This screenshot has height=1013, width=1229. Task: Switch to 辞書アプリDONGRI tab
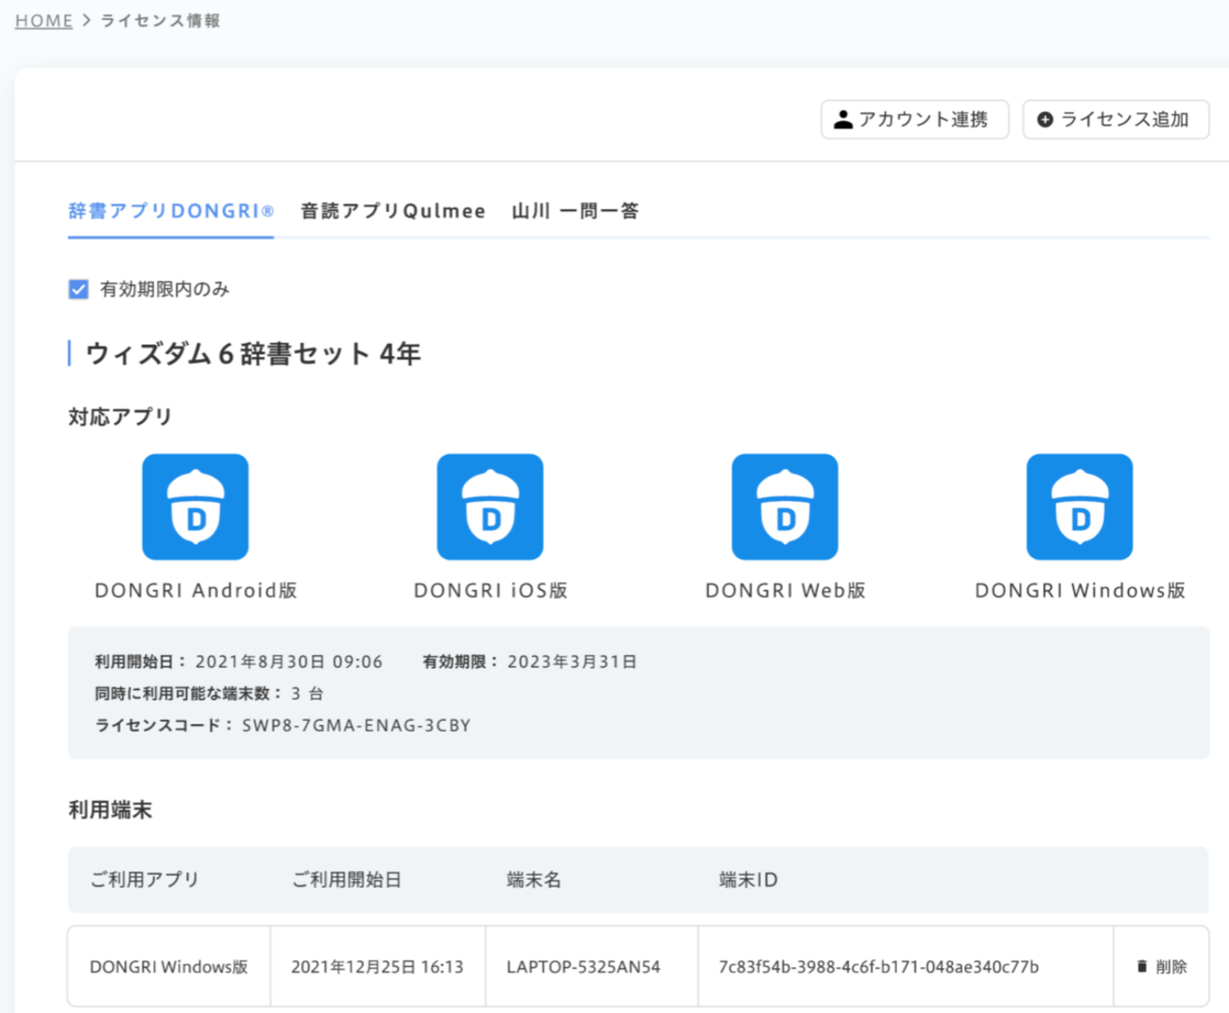tap(170, 211)
